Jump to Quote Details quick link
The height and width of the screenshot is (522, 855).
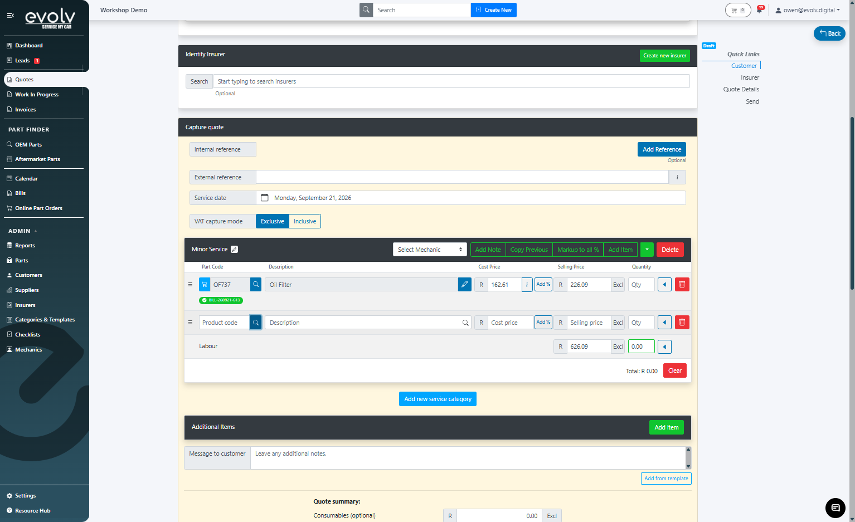(x=741, y=89)
